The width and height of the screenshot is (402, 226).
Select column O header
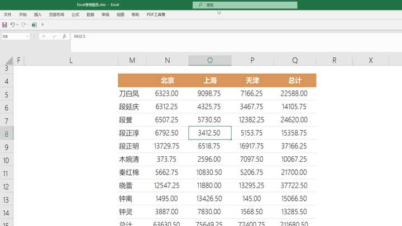tap(210, 60)
